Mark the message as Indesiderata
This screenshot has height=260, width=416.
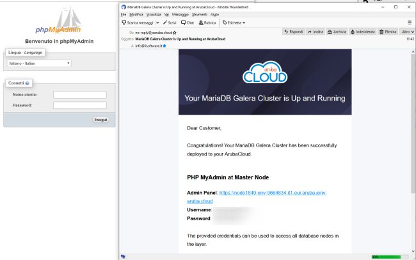pos(363,32)
